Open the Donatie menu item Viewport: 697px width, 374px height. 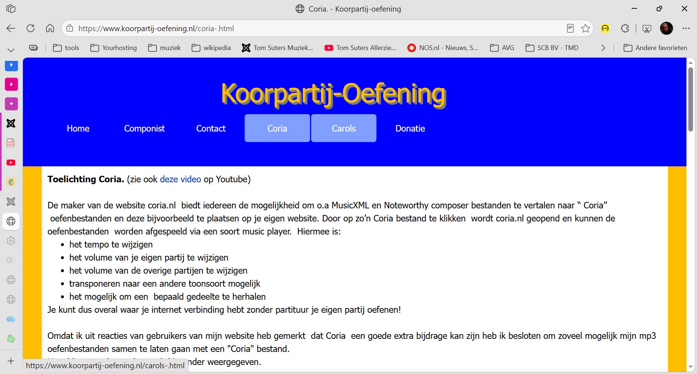tap(410, 128)
